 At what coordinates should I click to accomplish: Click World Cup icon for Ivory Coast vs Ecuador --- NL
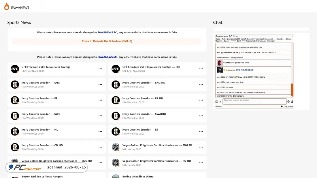15,131
